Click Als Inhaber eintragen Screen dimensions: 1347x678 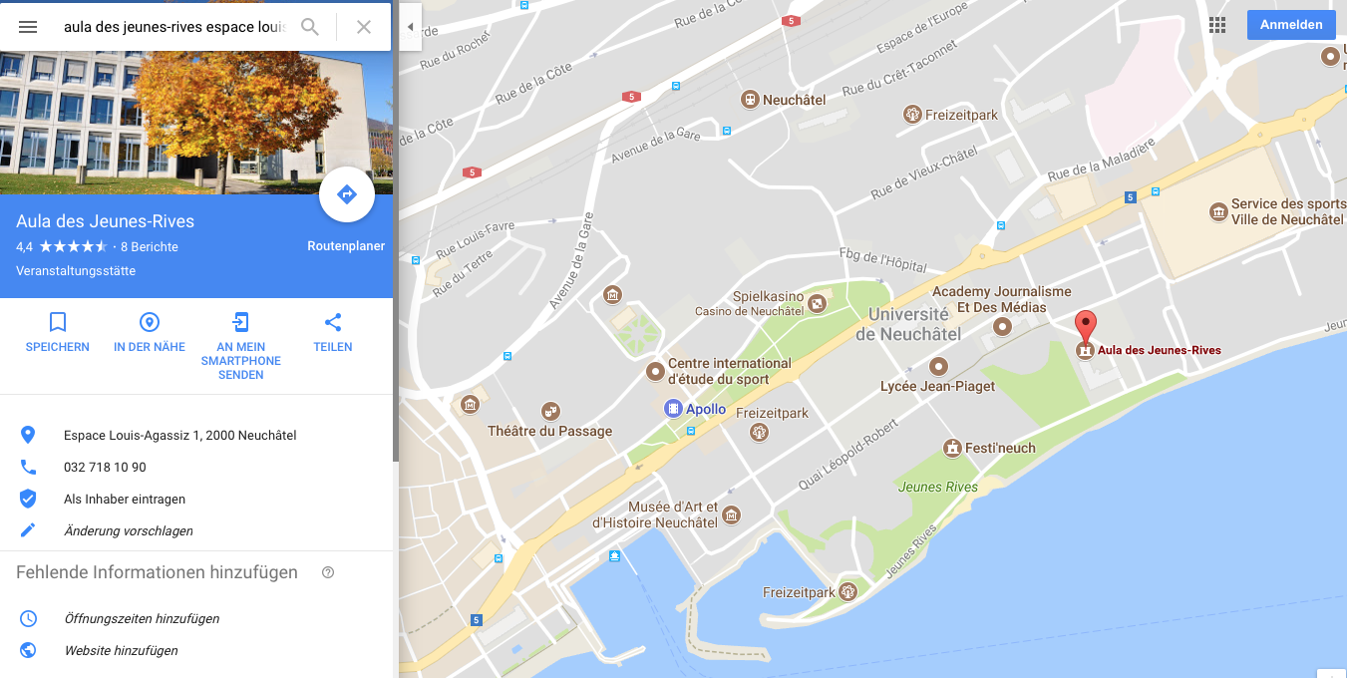click(x=125, y=499)
